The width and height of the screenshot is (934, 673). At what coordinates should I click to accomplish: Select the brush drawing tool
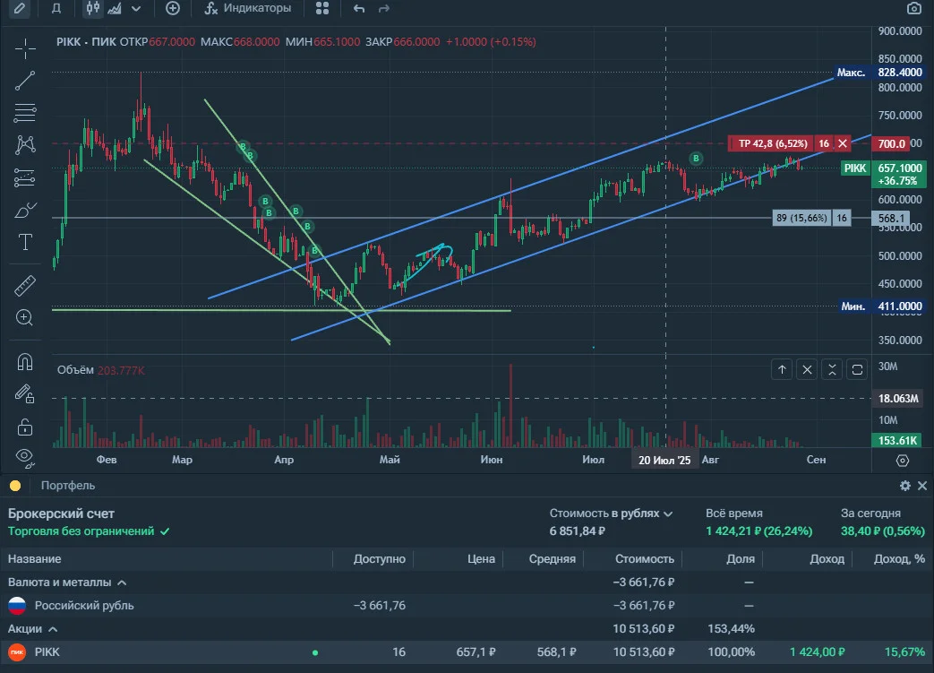click(25, 210)
